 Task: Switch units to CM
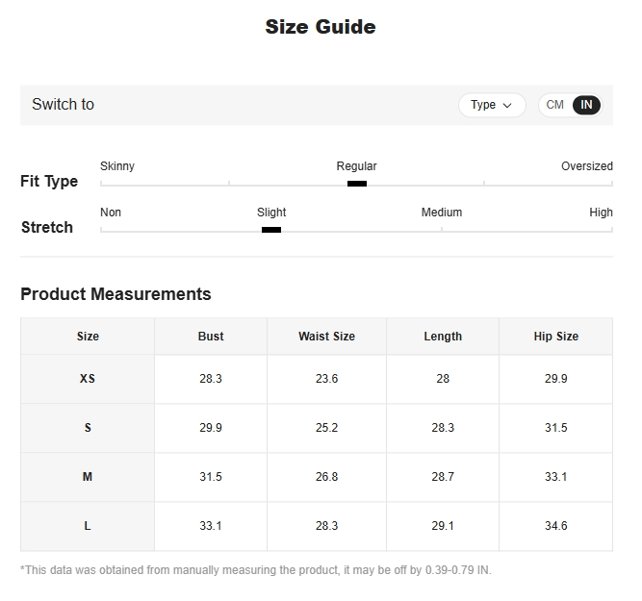click(x=555, y=105)
